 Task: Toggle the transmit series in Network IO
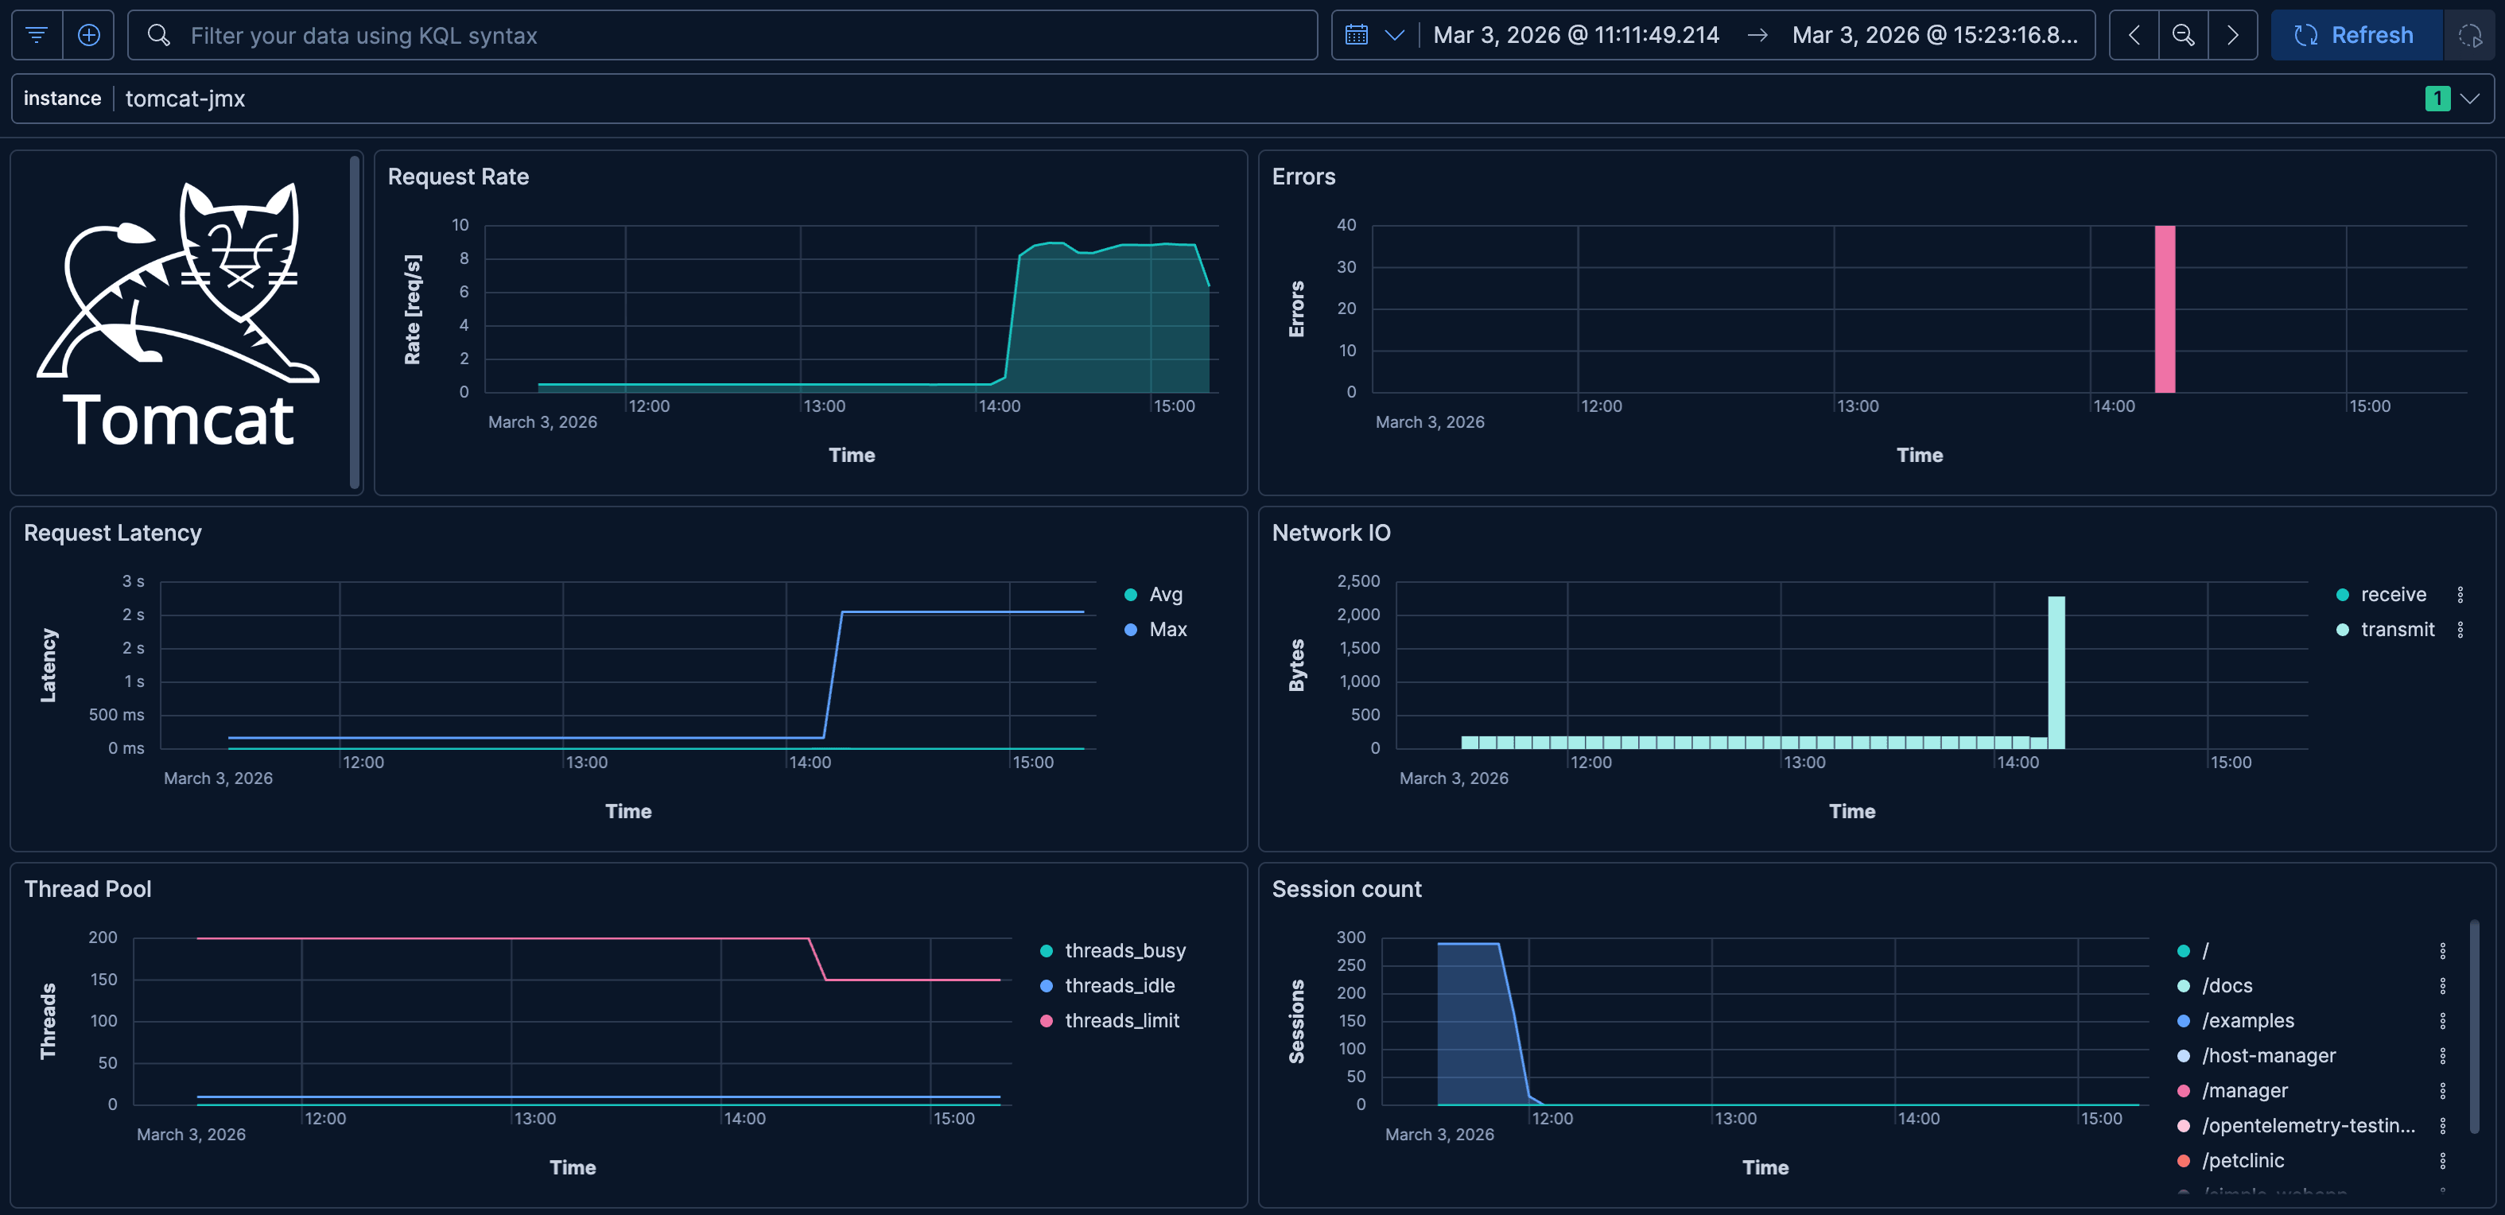click(x=2398, y=629)
